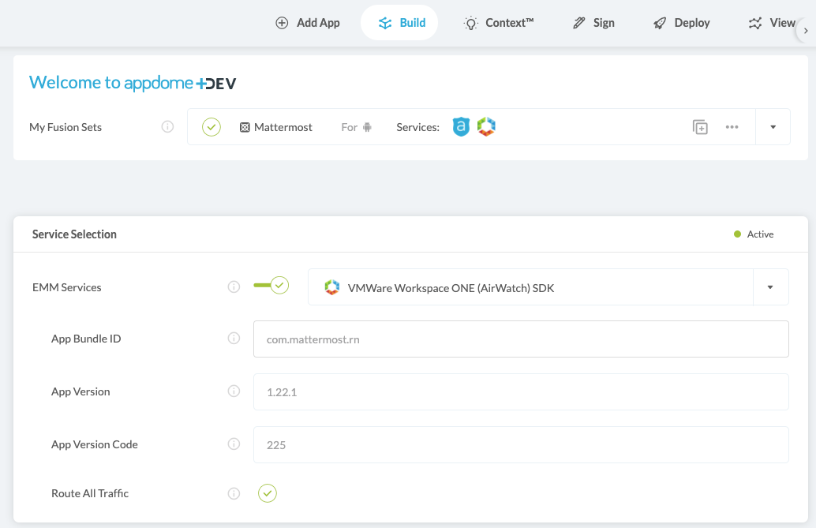Click the App Version input field

point(521,391)
